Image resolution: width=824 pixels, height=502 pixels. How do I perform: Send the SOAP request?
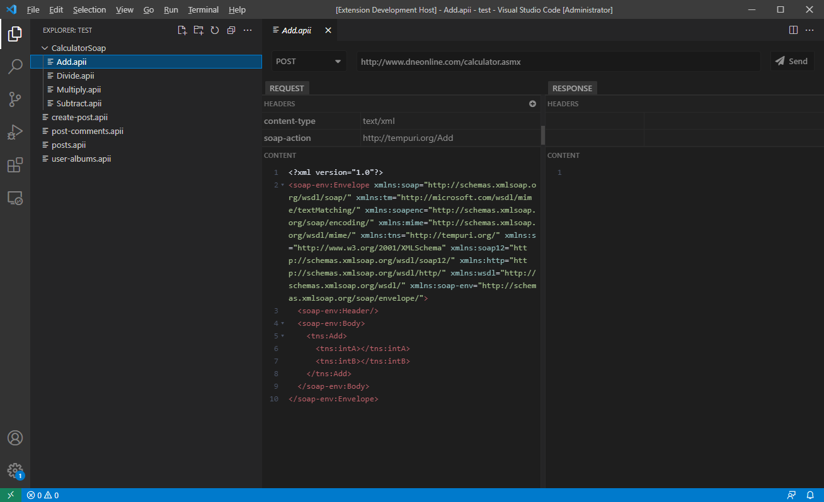pyautogui.click(x=792, y=61)
